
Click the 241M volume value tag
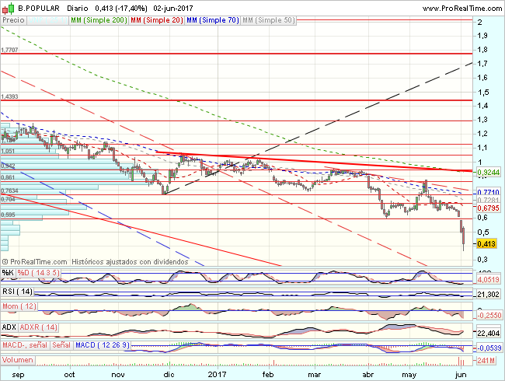point(487,361)
